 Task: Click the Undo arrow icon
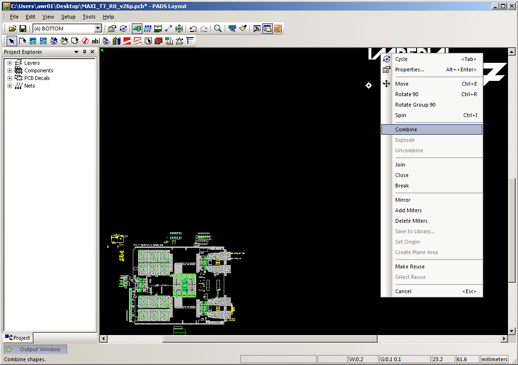[x=193, y=29]
